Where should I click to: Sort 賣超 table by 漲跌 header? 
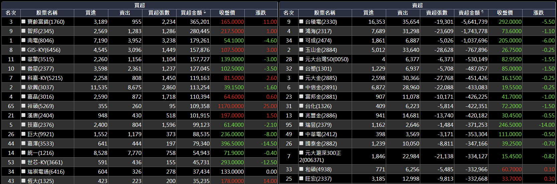pos(539,13)
